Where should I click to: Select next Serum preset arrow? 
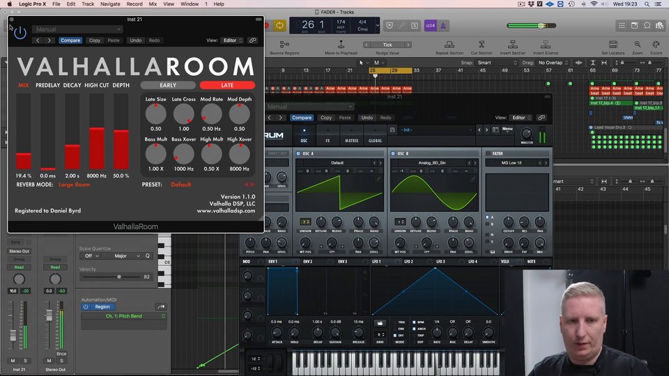point(486,130)
